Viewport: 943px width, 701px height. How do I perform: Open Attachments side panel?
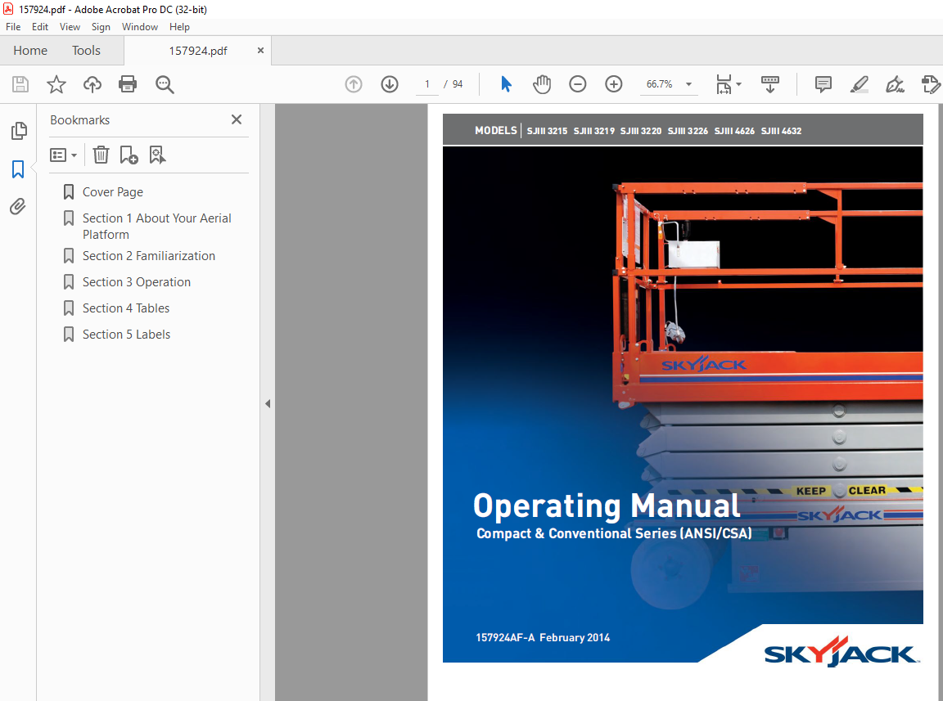(x=18, y=207)
